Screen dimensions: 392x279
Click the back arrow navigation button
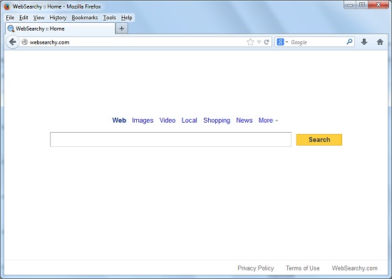tap(13, 42)
